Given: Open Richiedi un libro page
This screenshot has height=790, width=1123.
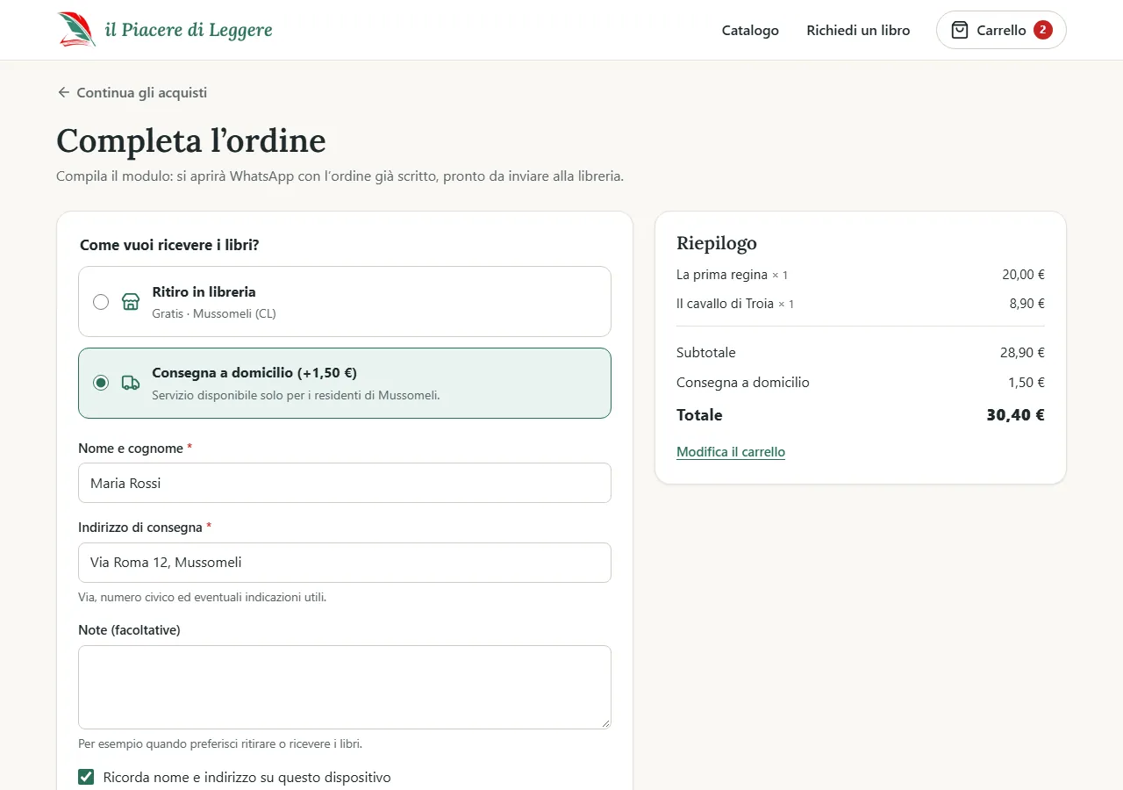Looking at the screenshot, I should tap(858, 30).
